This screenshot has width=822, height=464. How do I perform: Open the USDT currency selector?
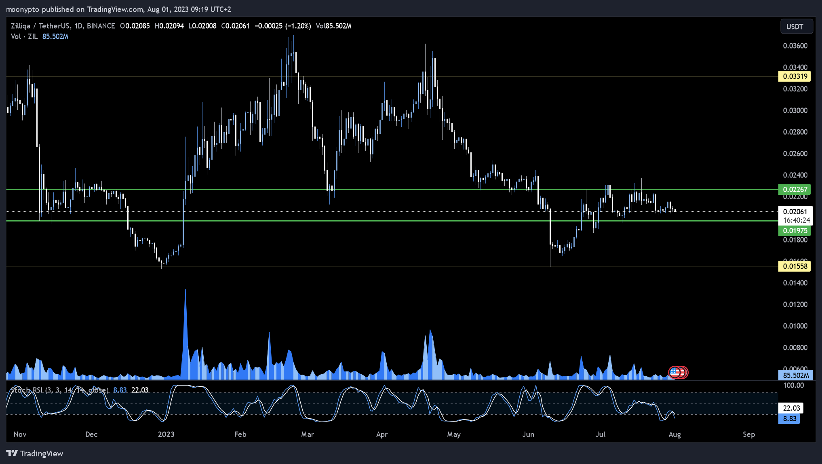click(x=796, y=26)
